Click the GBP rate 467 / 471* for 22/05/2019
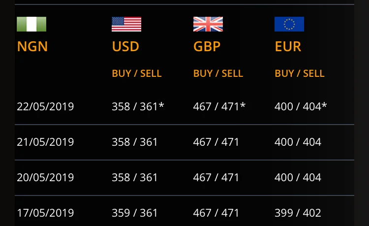Viewport: 369px width, 226px height. (x=219, y=106)
